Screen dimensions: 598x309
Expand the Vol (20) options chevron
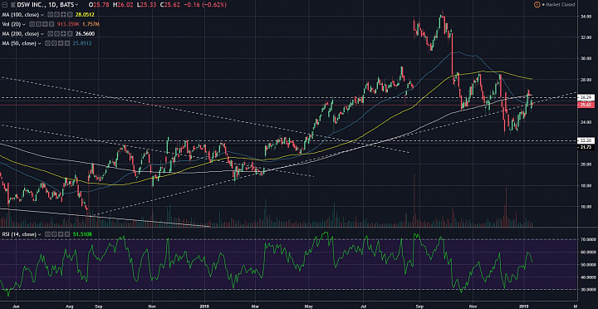point(24,24)
